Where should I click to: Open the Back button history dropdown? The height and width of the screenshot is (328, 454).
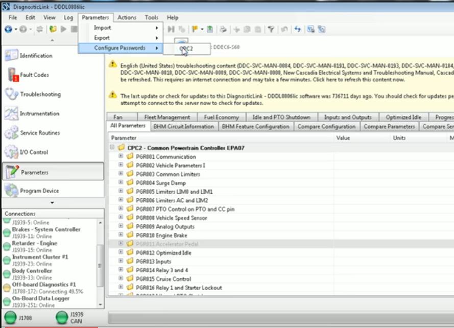point(16,29)
